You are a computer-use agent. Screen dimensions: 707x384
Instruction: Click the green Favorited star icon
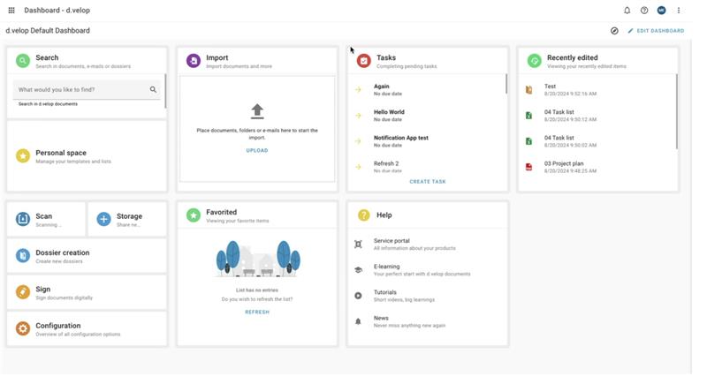(x=193, y=215)
